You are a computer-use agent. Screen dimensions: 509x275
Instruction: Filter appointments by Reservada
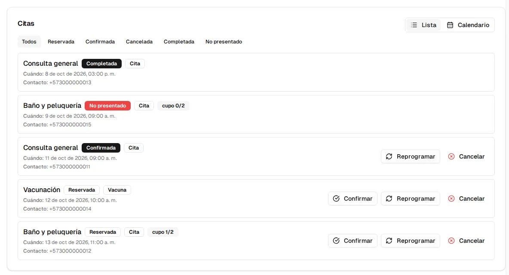[x=61, y=42]
